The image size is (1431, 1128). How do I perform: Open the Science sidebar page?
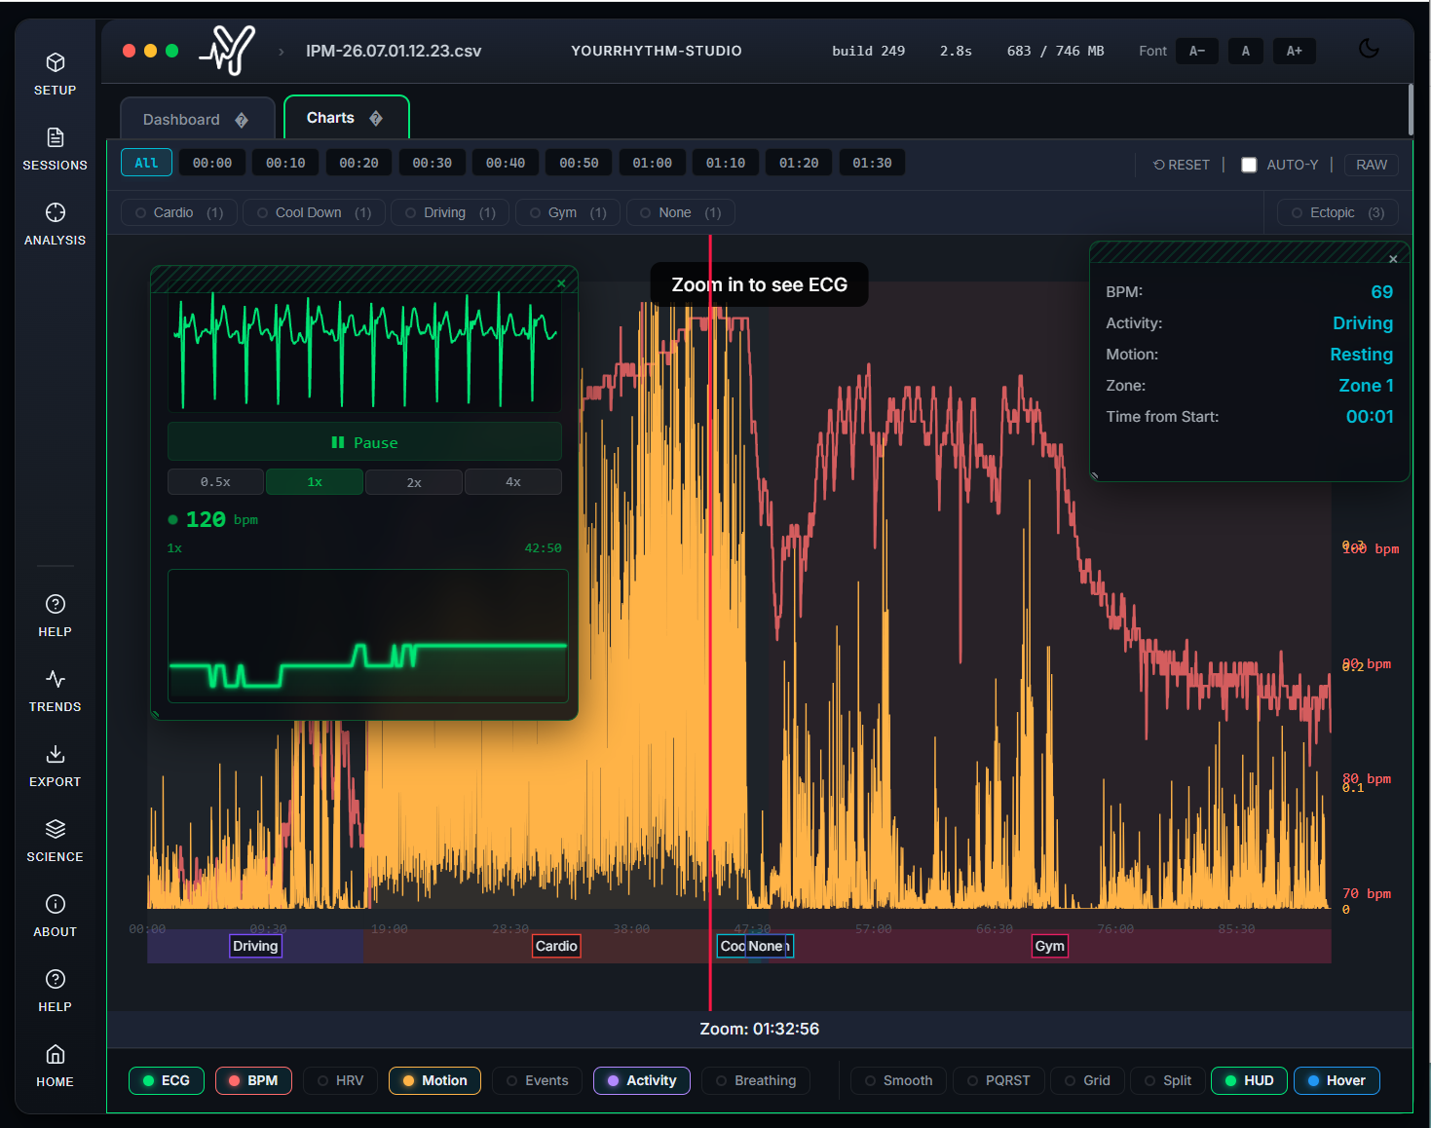tap(56, 841)
